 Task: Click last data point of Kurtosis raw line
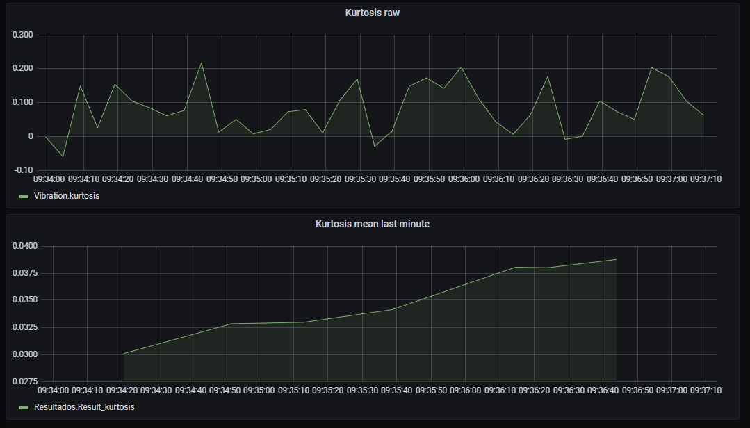(x=703, y=115)
